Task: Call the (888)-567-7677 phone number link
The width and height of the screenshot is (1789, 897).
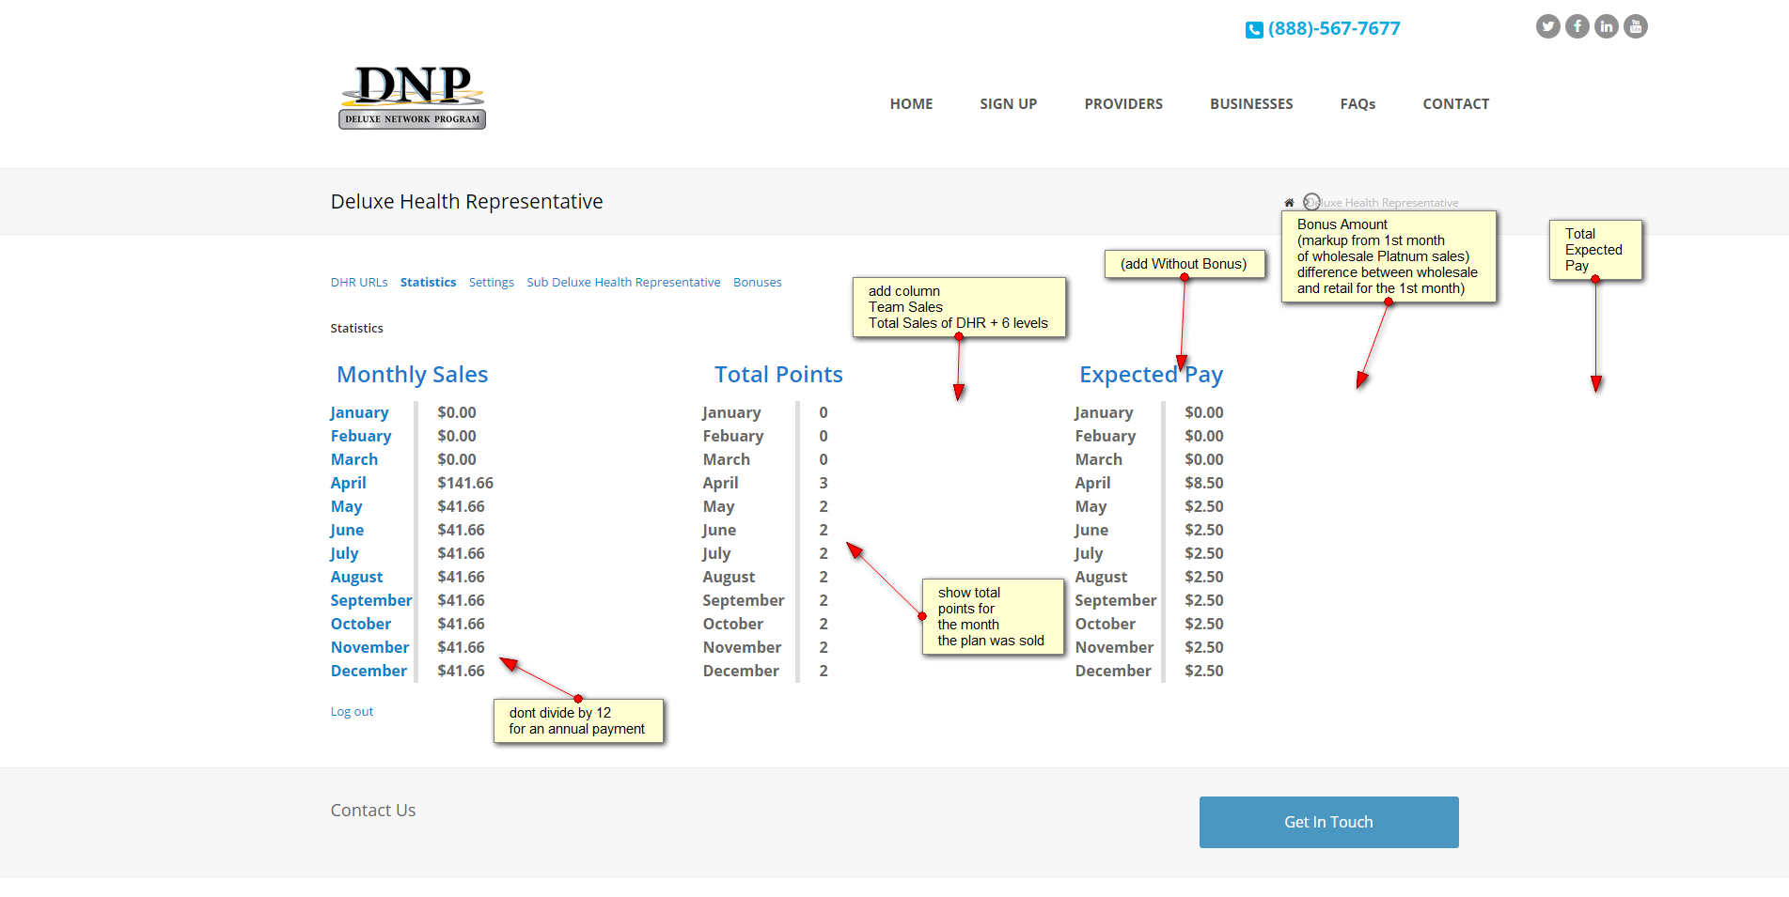Action: coord(1334,29)
